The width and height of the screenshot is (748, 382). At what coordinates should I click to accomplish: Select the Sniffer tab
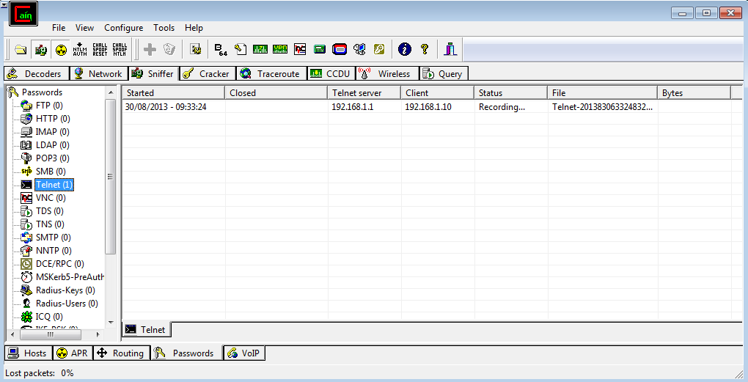pos(153,73)
